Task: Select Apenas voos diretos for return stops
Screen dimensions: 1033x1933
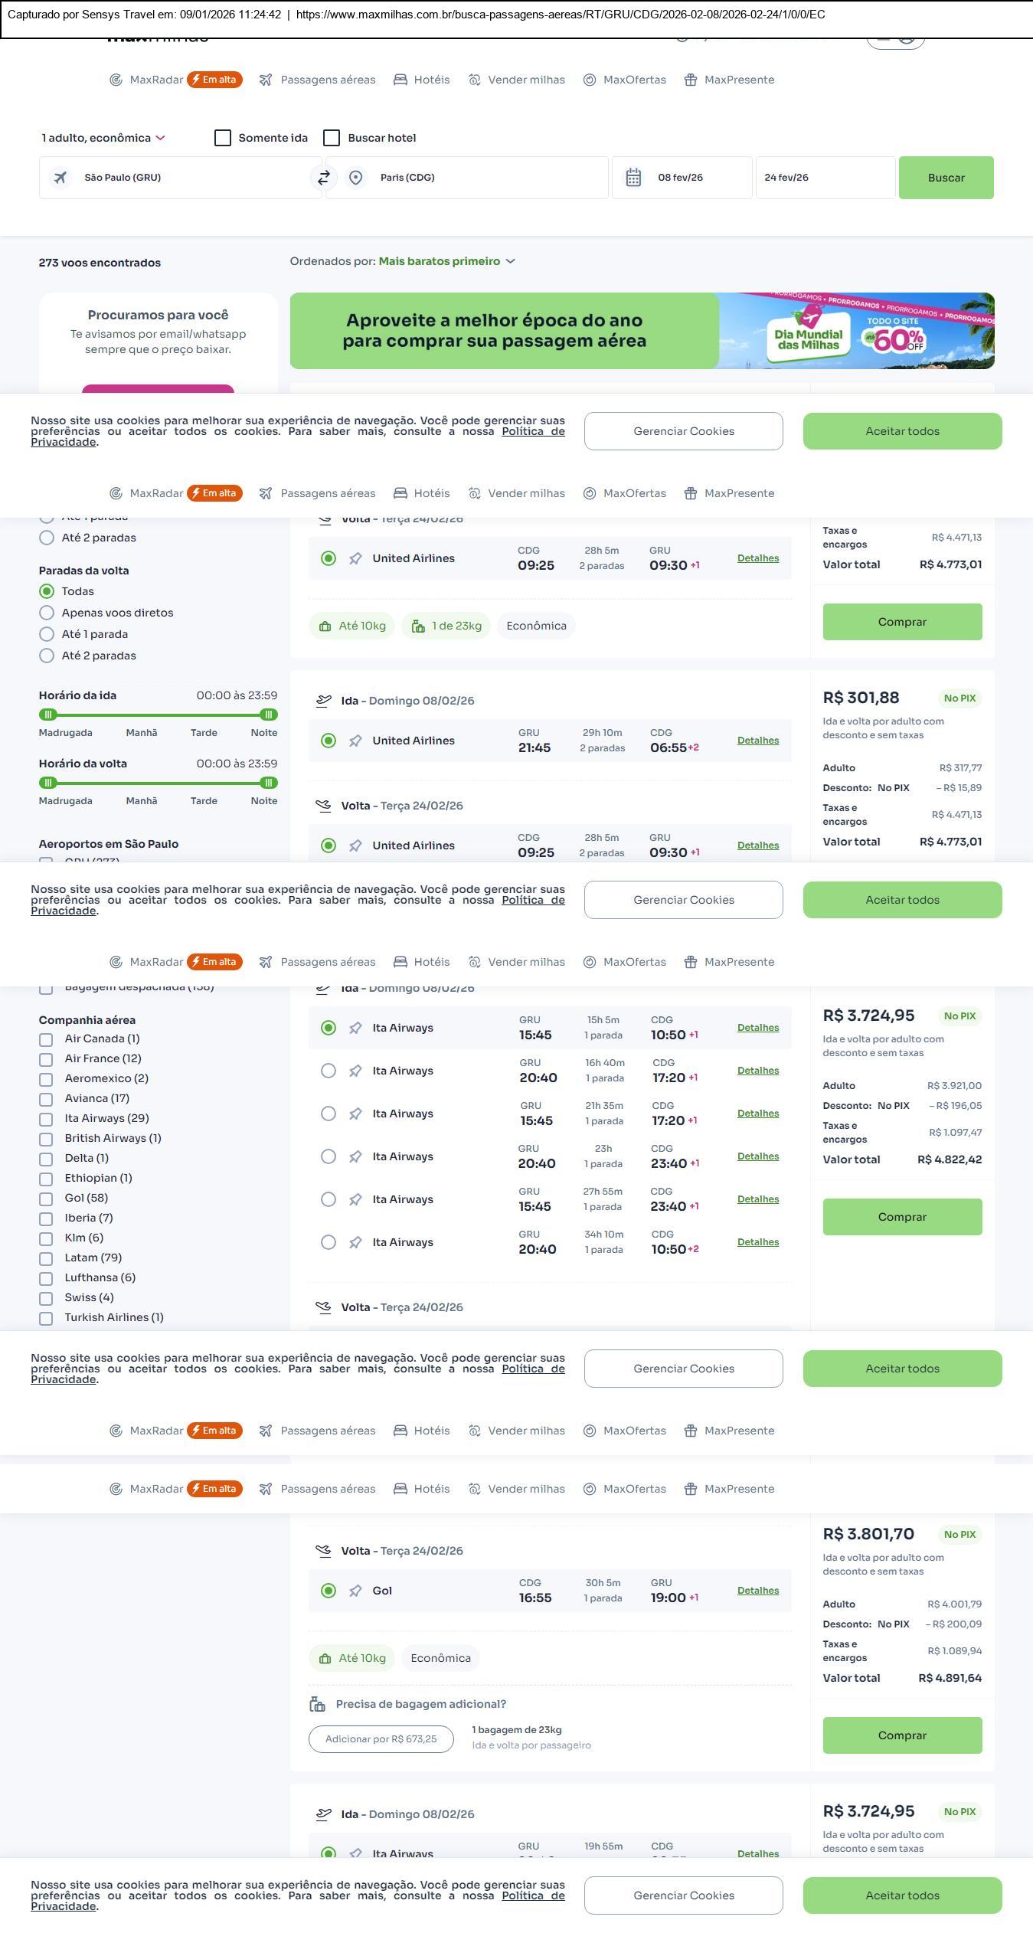Action: (47, 613)
